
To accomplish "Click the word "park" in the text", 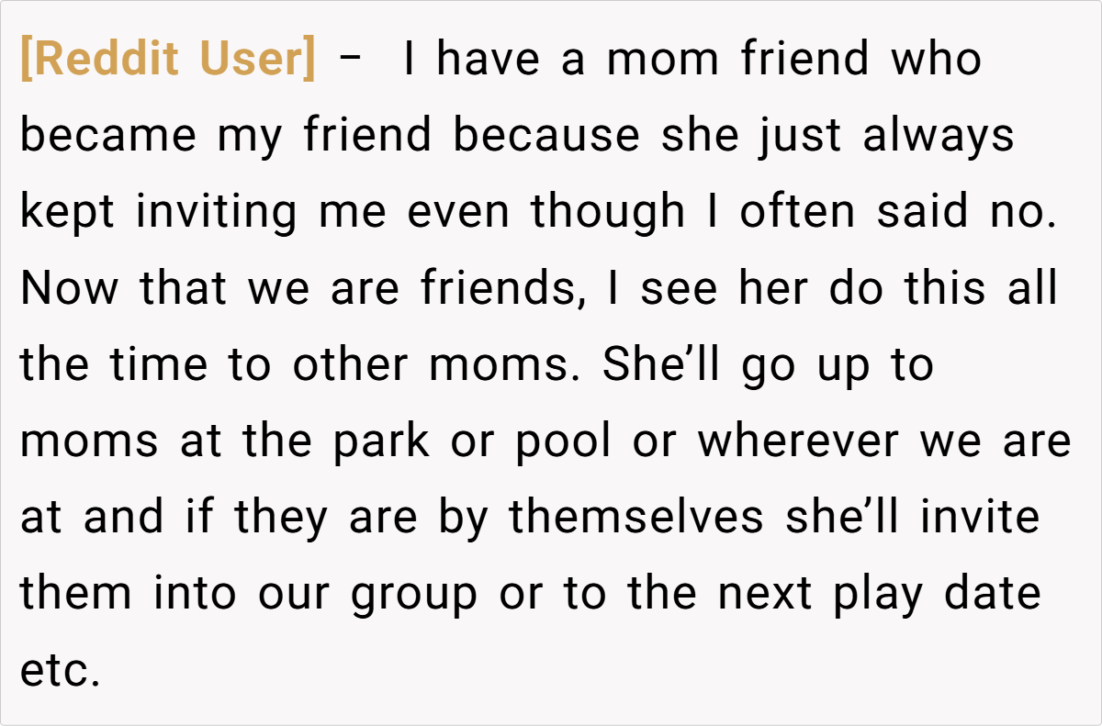I will 381,441.
